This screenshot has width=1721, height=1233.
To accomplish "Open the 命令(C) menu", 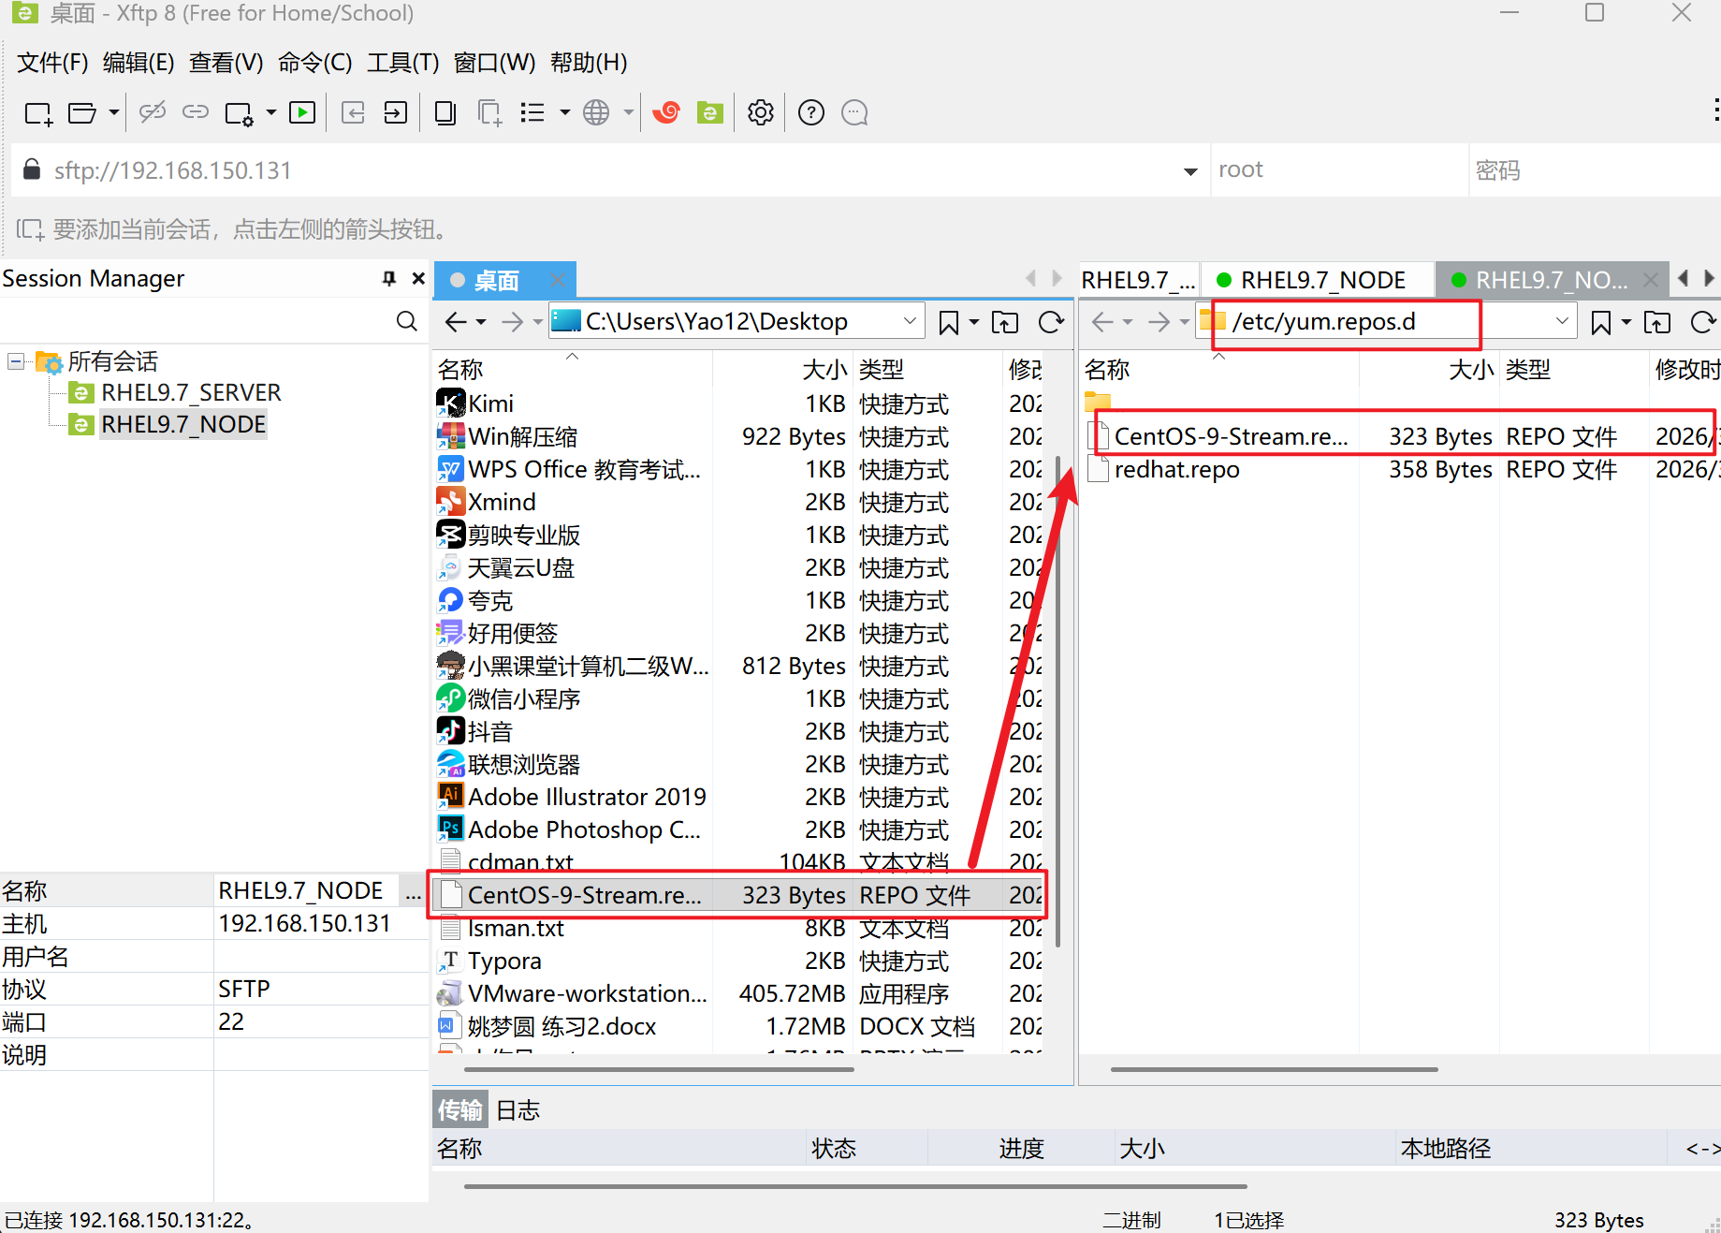I will click(315, 63).
